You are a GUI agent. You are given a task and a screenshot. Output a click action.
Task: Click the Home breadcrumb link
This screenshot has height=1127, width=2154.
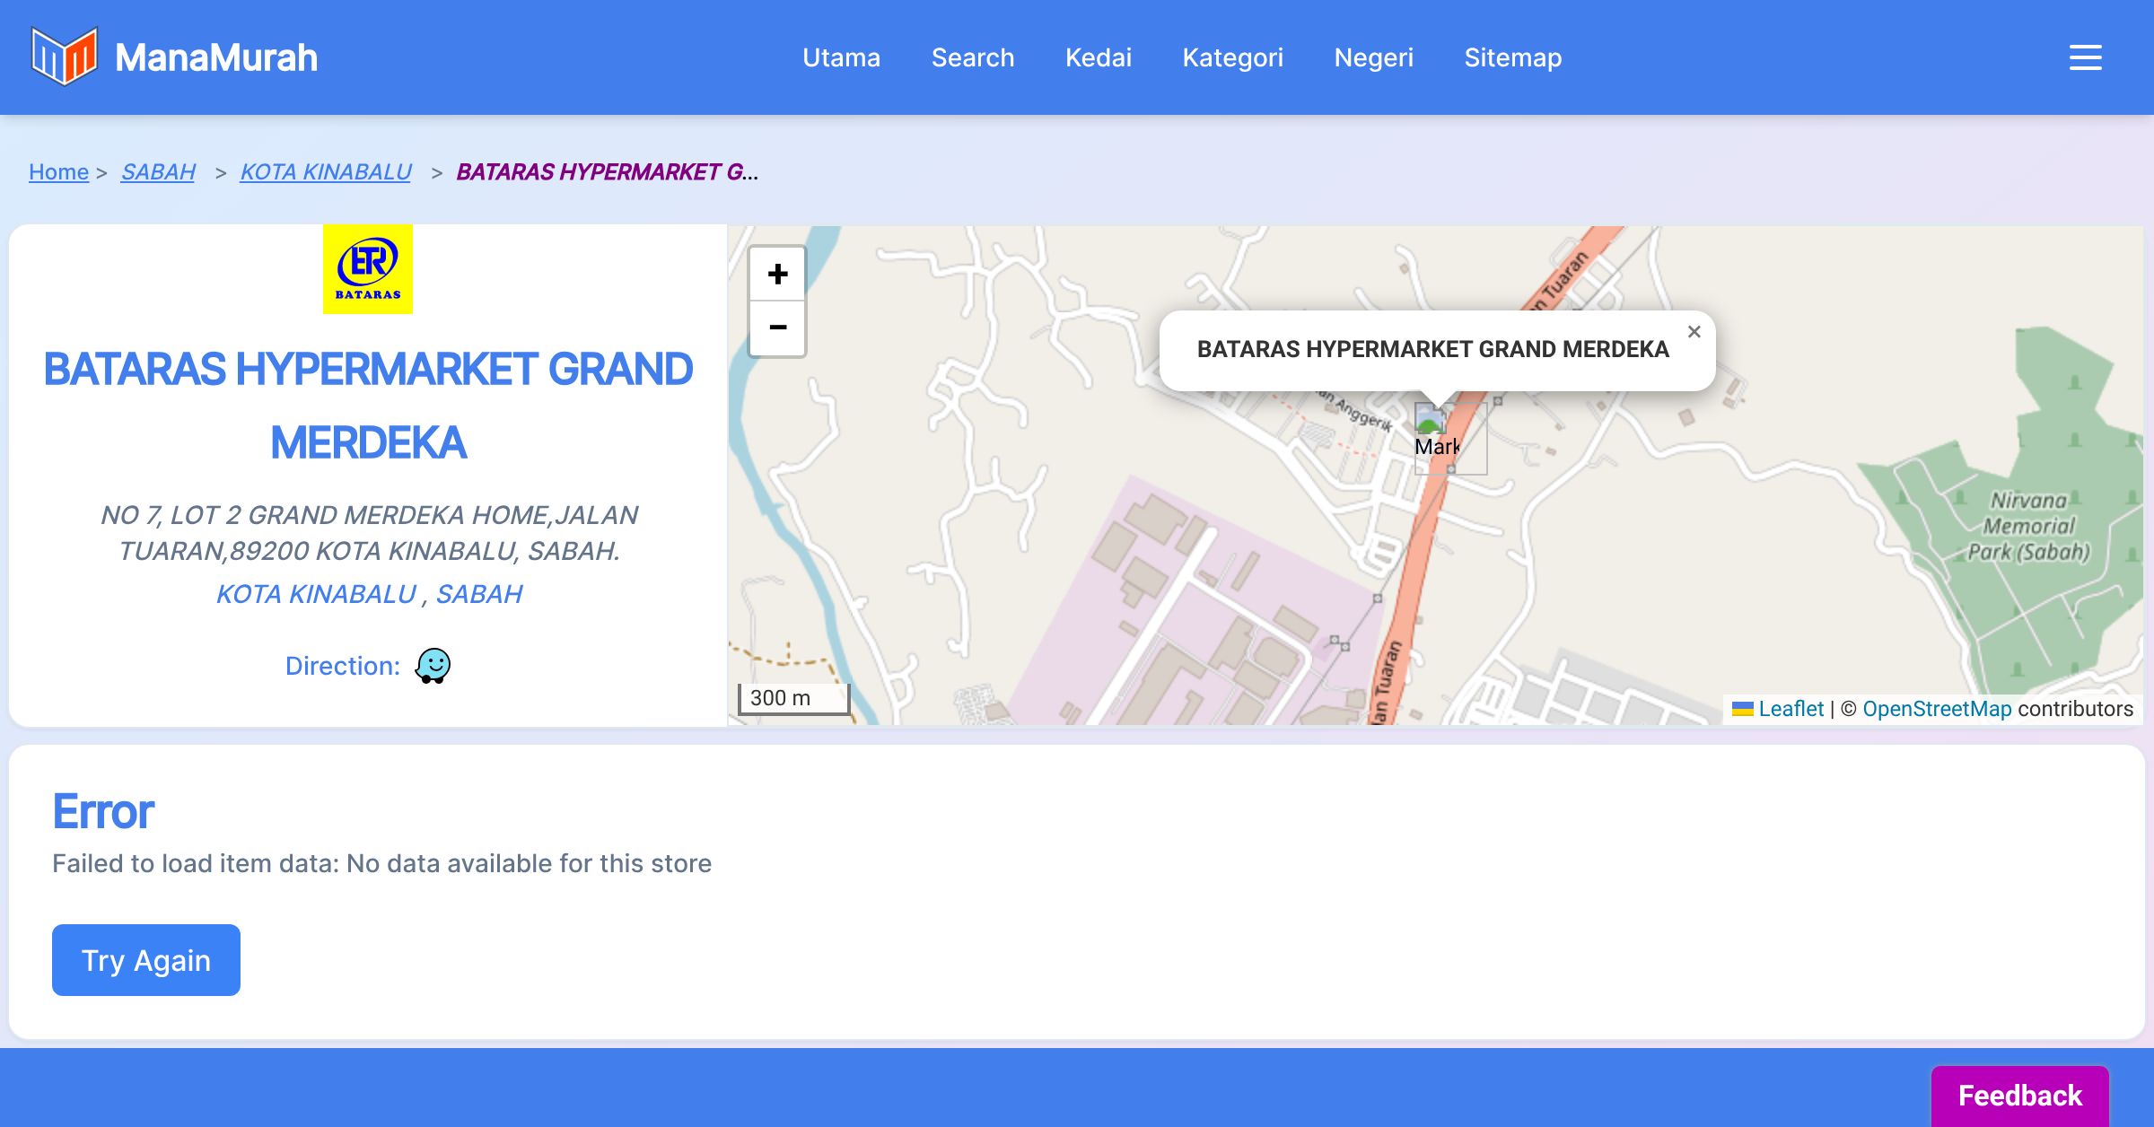coord(58,171)
